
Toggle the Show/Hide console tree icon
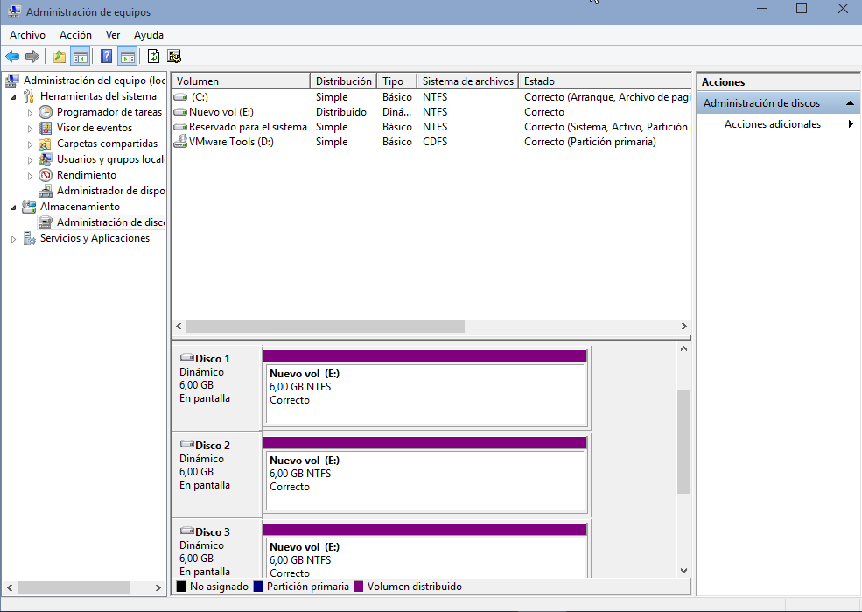click(81, 56)
